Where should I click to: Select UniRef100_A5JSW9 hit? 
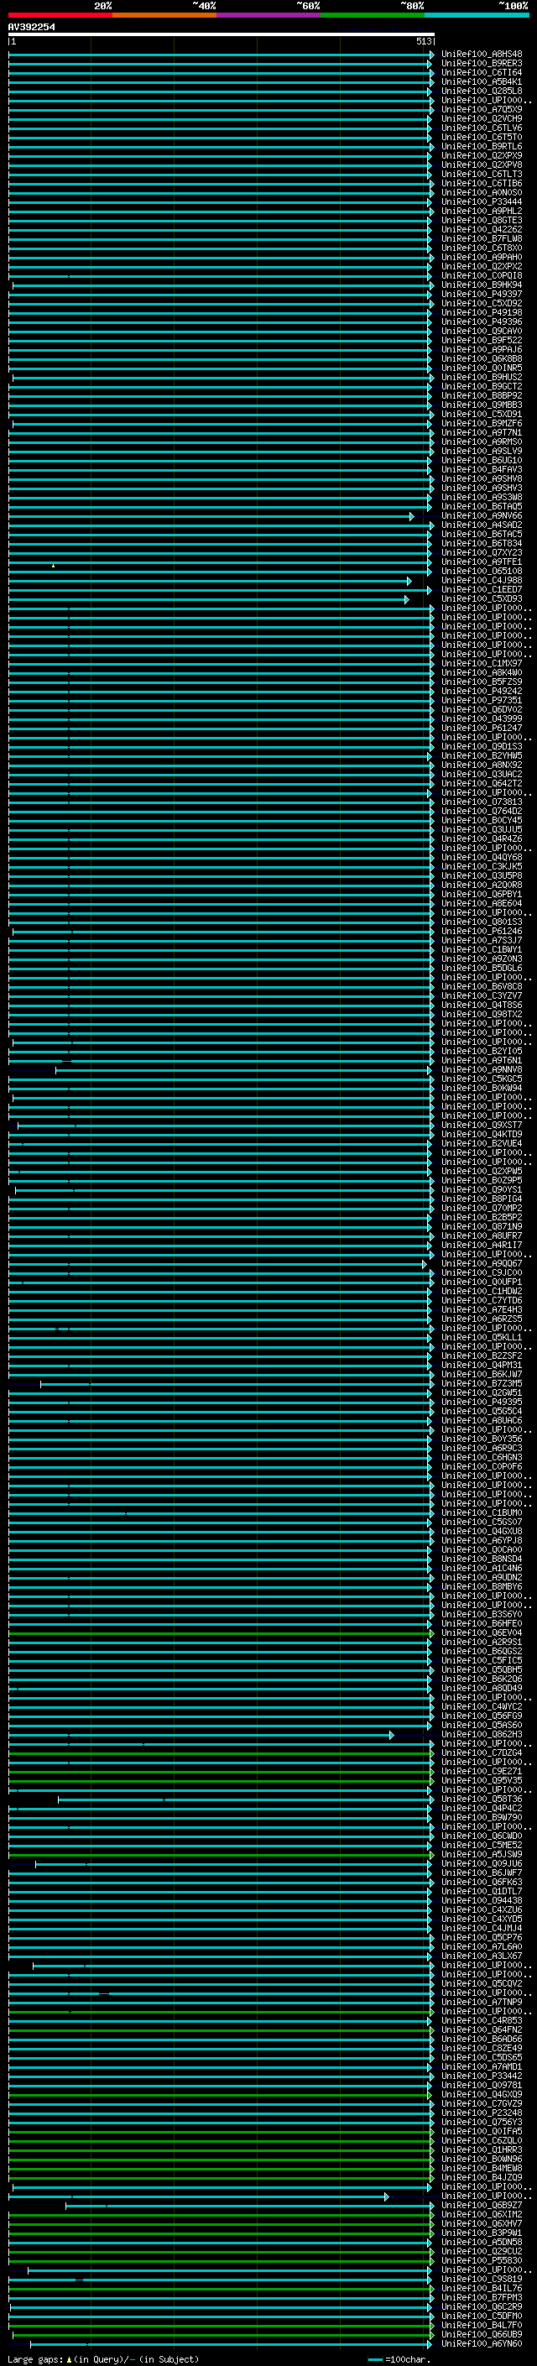pyautogui.click(x=482, y=1854)
